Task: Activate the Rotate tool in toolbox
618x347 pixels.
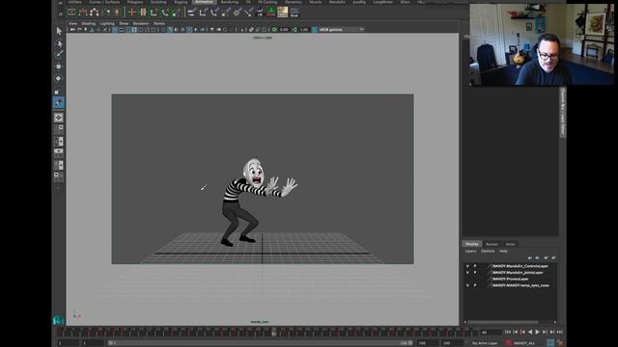Action: 59,78
